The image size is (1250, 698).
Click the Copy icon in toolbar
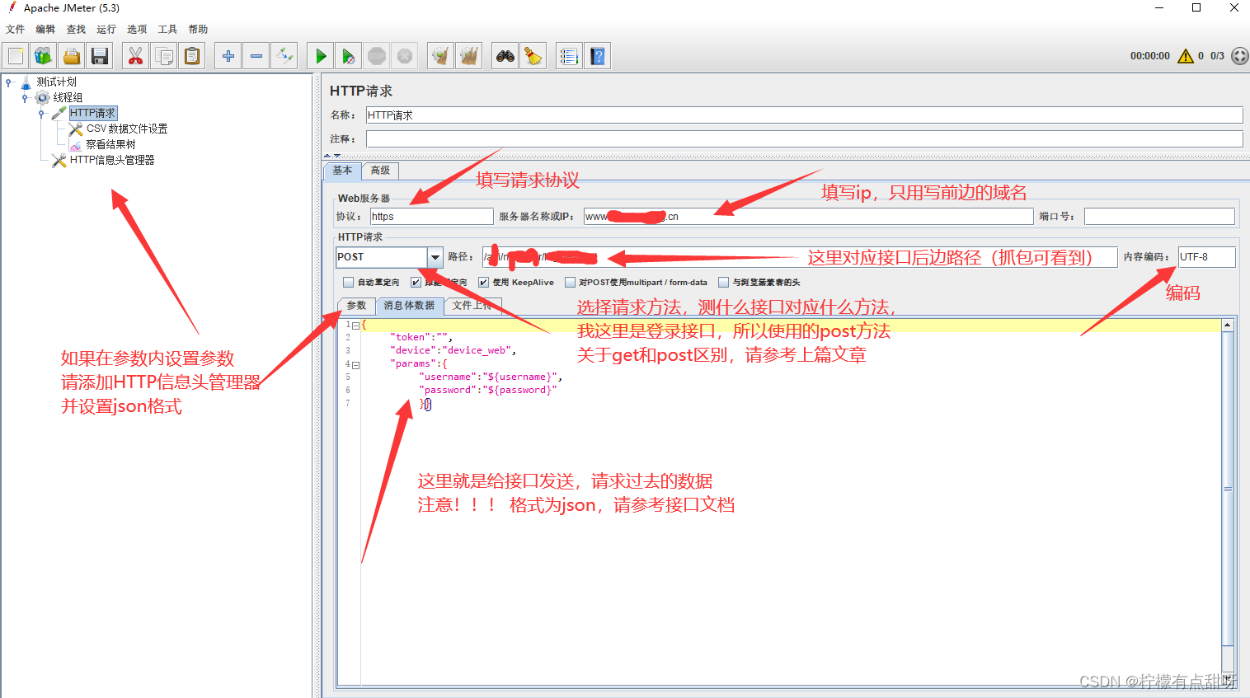(x=164, y=56)
